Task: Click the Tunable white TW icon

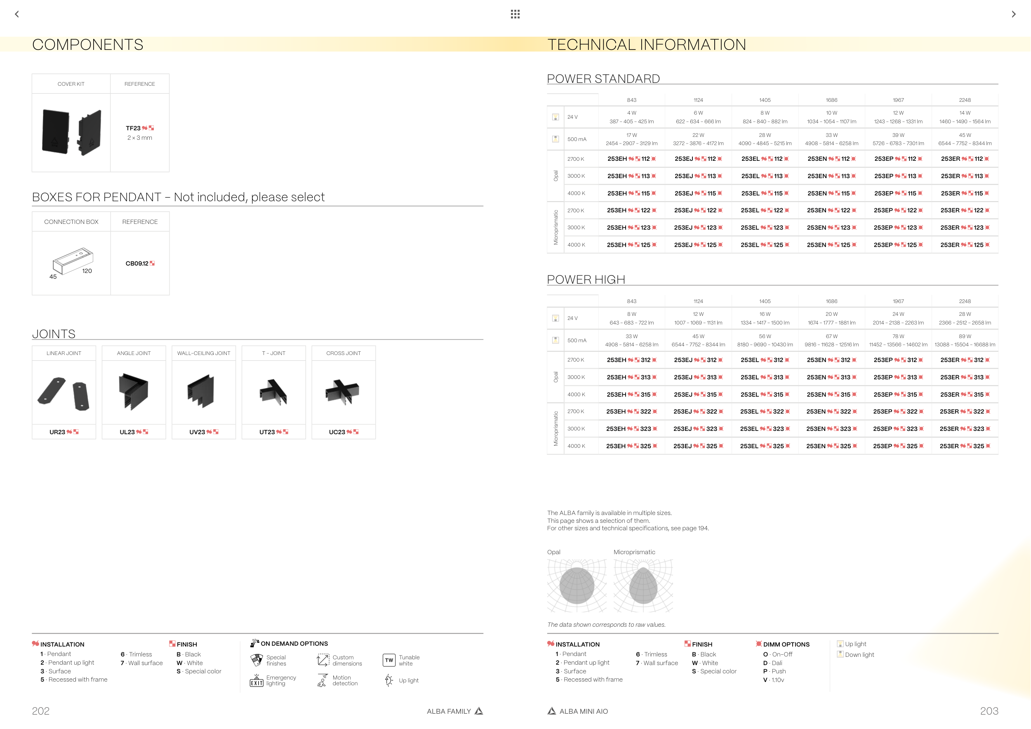Action: pyautogui.click(x=389, y=660)
